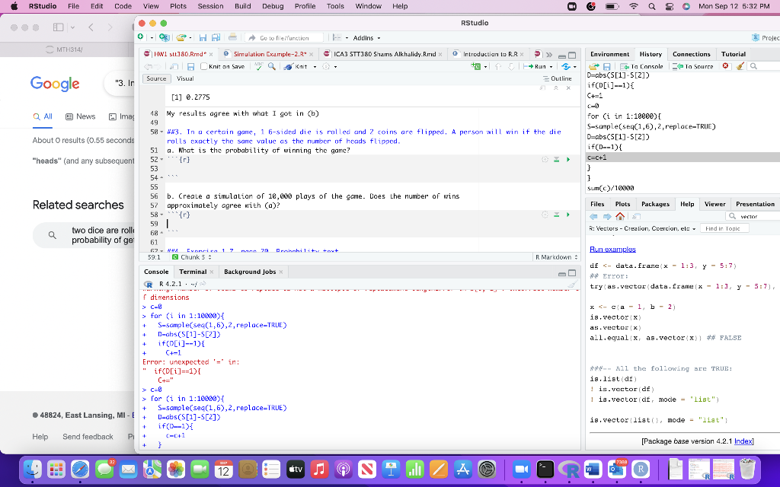Screen dimensions: 780x487
Task: Click the New File plus icon
Action: 141,37
